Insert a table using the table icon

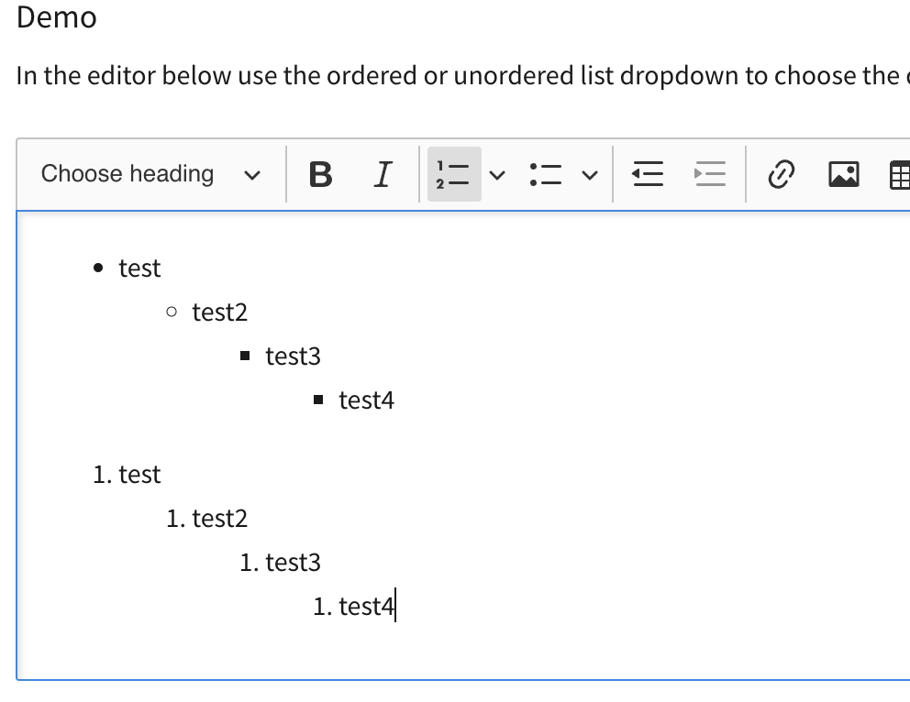click(900, 173)
